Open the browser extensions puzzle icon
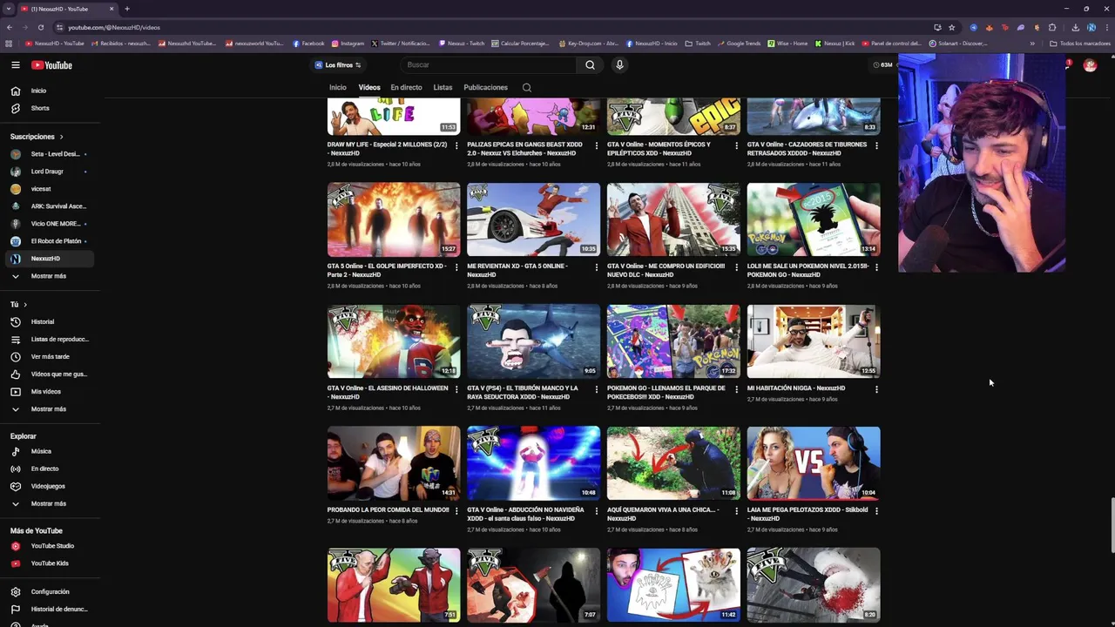The image size is (1115, 627). tap(1052, 27)
